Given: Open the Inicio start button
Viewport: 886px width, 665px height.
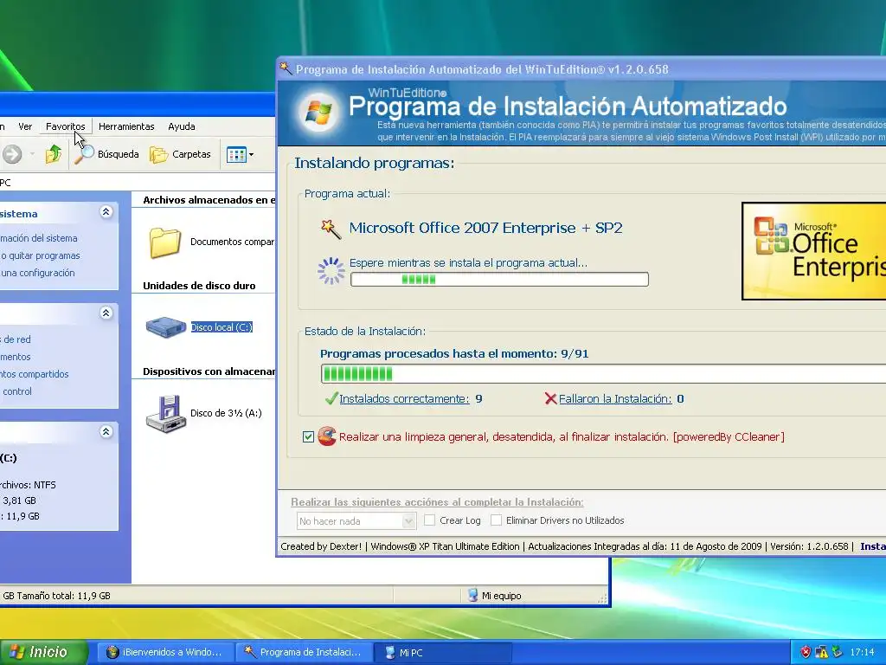Looking at the screenshot, I should 43,652.
